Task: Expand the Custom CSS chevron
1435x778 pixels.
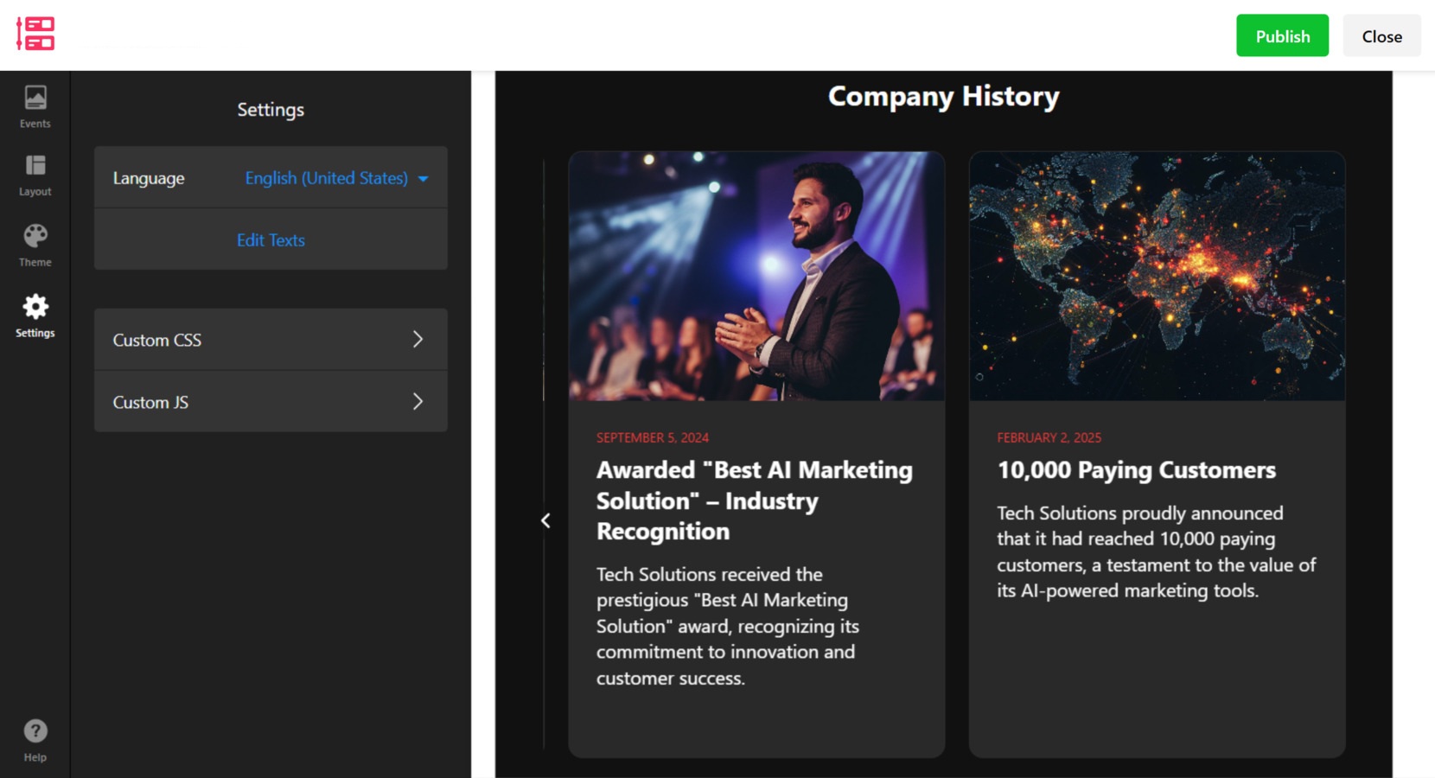Action: click(x=418, y=340)
